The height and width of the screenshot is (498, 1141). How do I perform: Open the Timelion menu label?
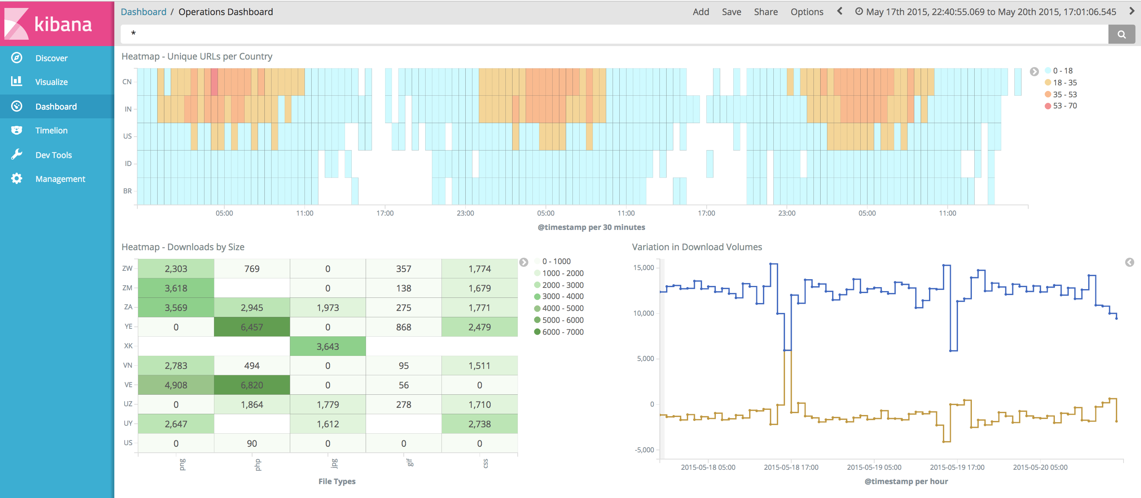tap(51, 130)
